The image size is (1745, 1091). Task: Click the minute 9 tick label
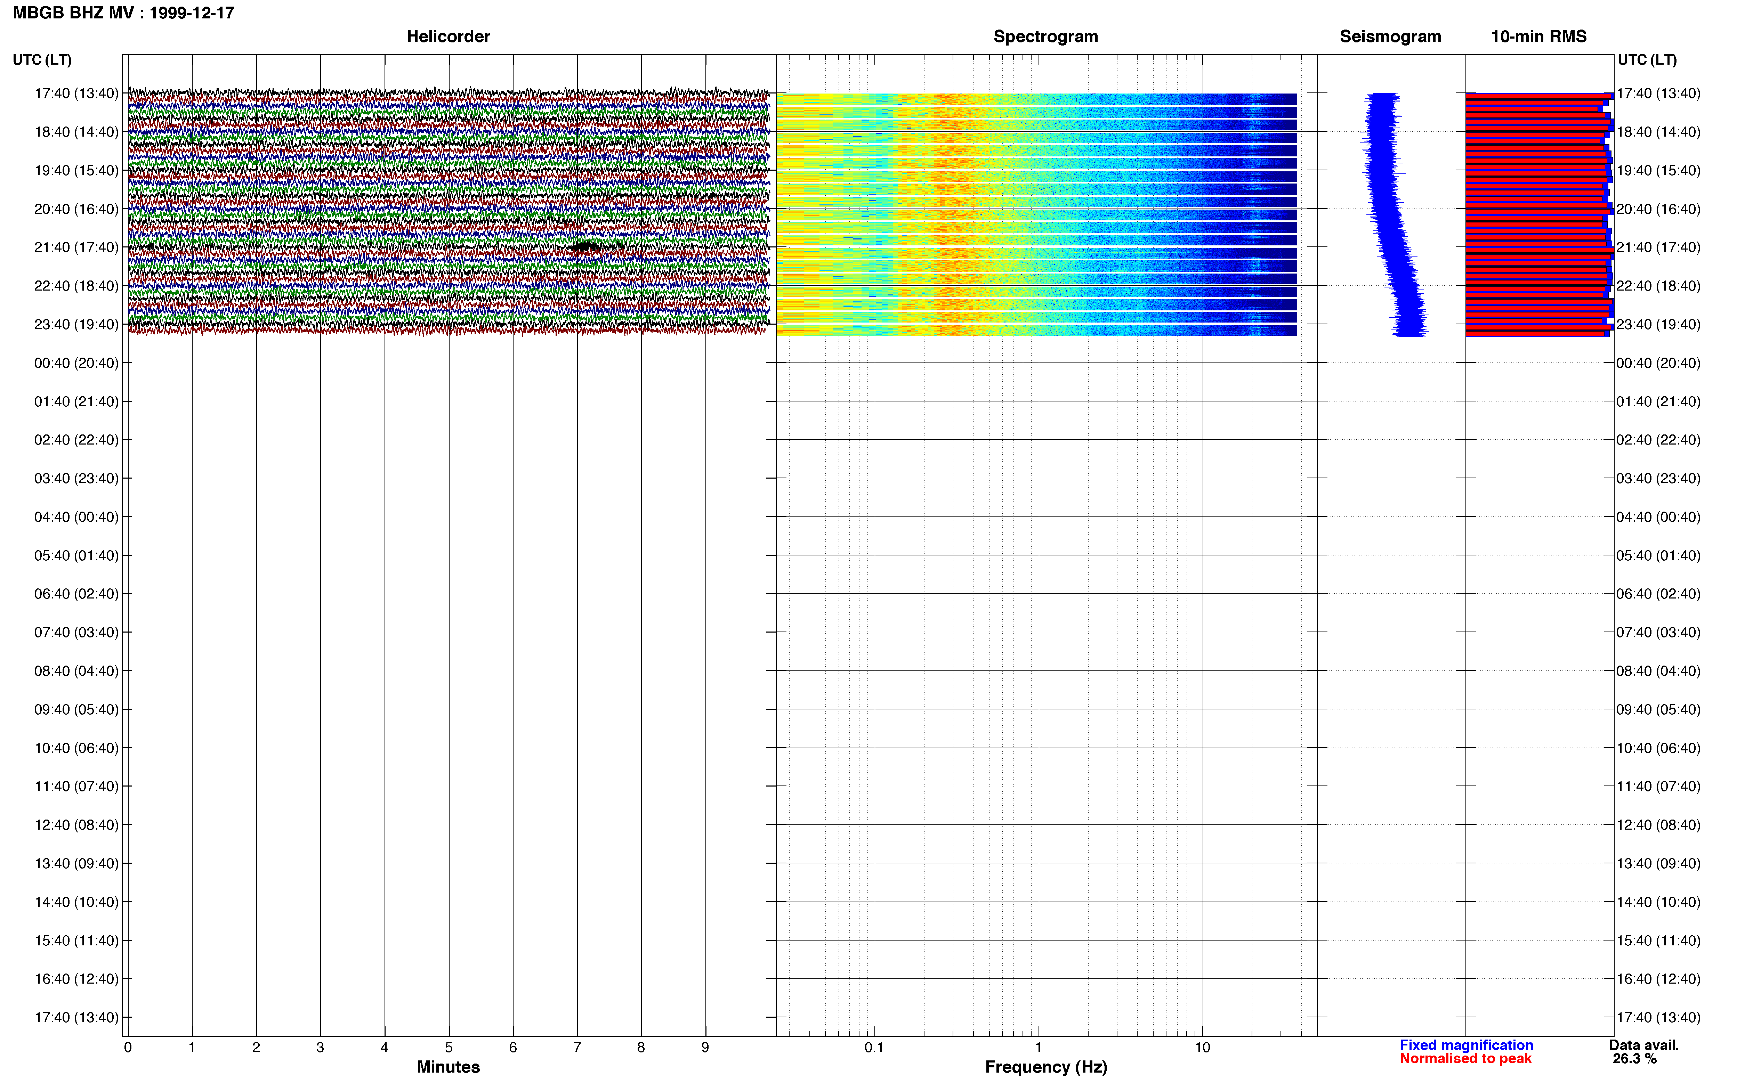[x=705, y=1048]
